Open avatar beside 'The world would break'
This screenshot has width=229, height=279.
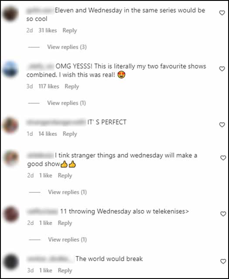[11, 262]
